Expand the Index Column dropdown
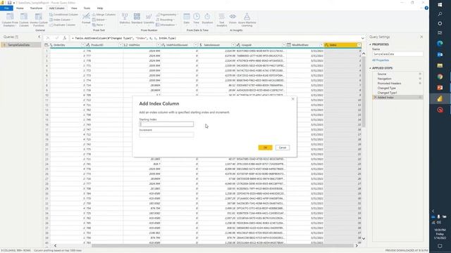The height and width of the screenshot is (253, 451). point(72,20)
